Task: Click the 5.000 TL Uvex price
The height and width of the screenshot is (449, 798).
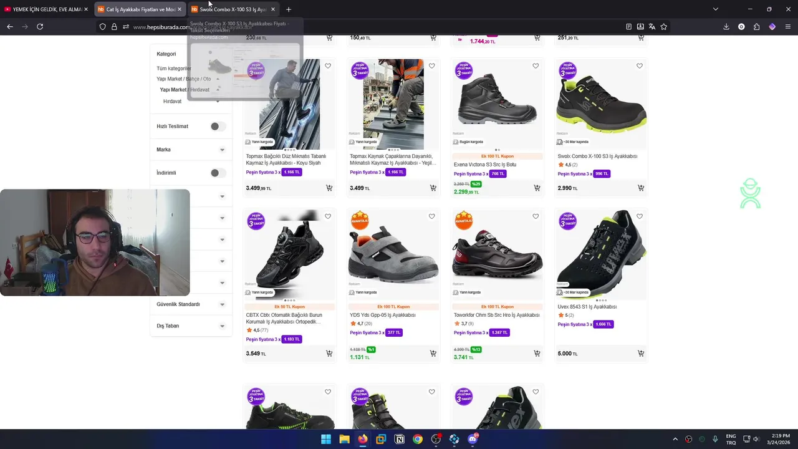Action: tap(567, 354)
